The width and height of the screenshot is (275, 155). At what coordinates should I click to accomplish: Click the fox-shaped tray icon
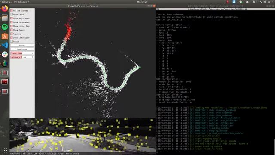tap(247, 2)
